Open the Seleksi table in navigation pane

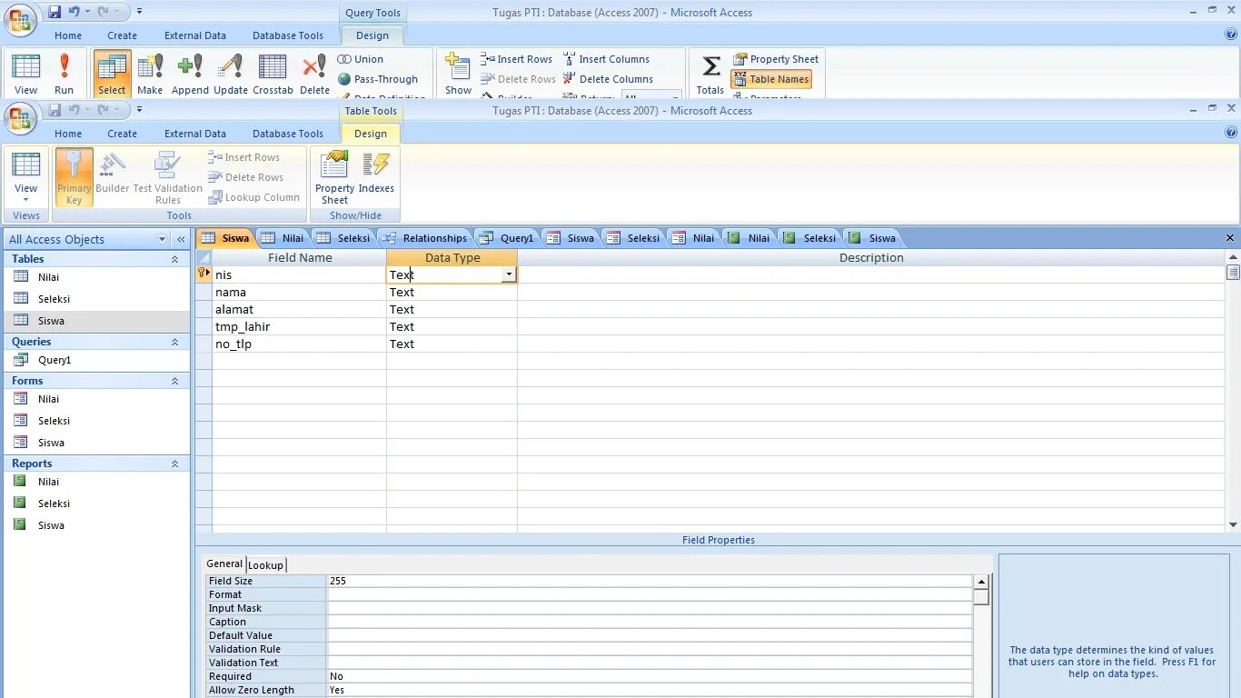(54, 299)
